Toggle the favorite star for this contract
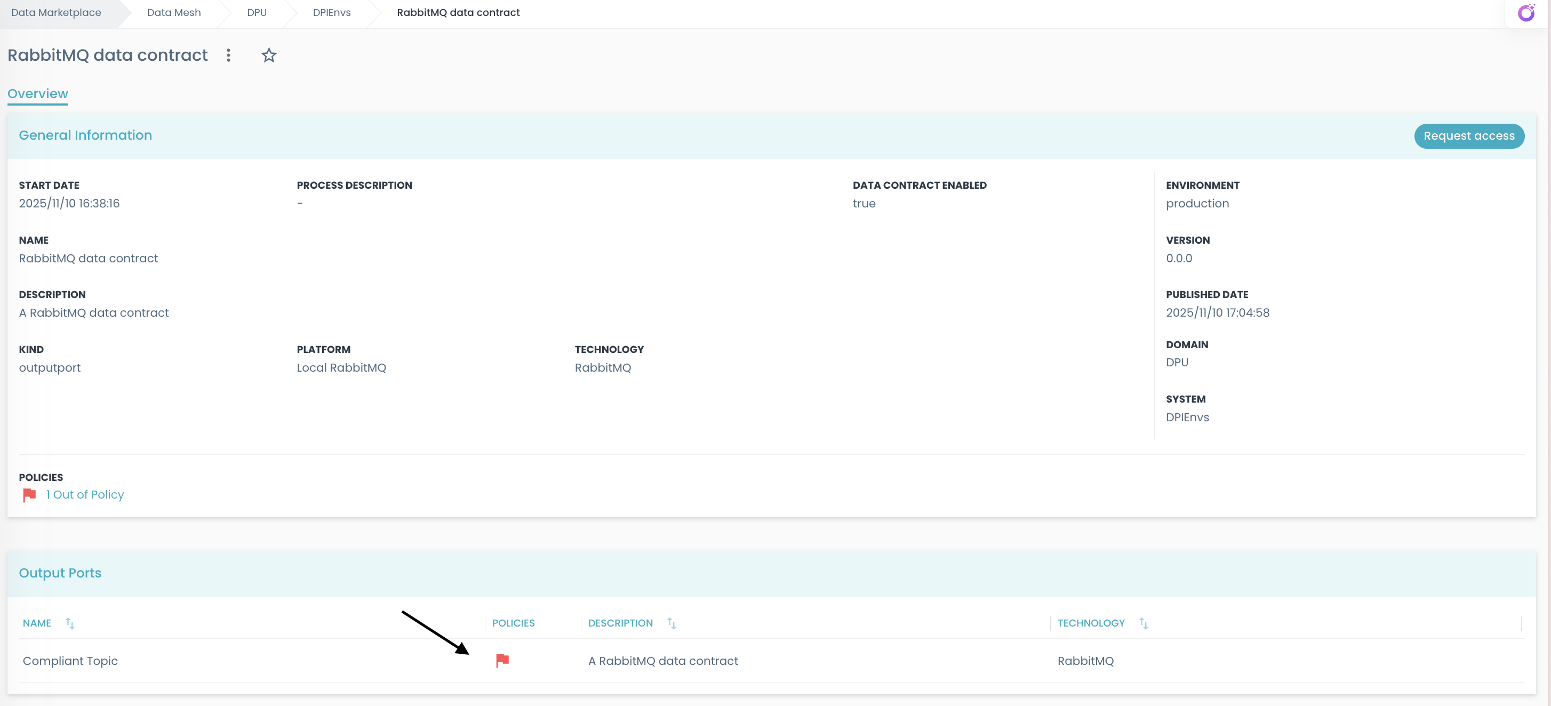The width and height of the screenshot is (1551, 706). pyautogui.click(x=268, y=55)
